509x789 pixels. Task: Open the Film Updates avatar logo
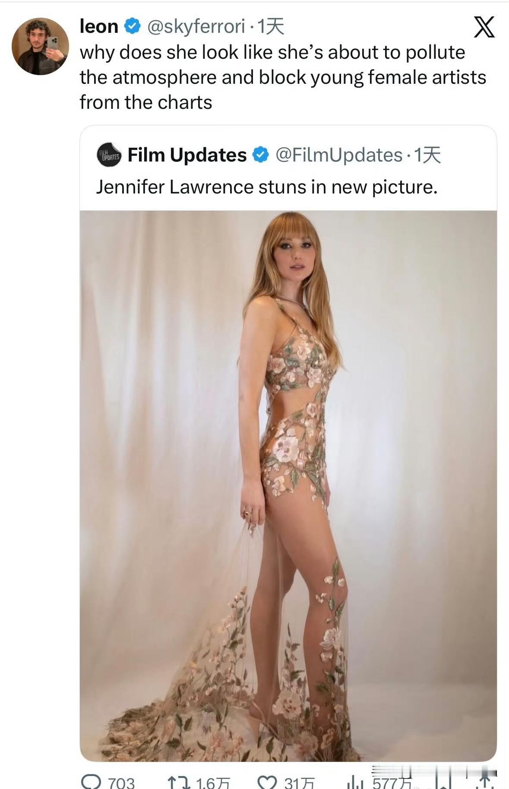pyautogui.click(x=109, y=155)
